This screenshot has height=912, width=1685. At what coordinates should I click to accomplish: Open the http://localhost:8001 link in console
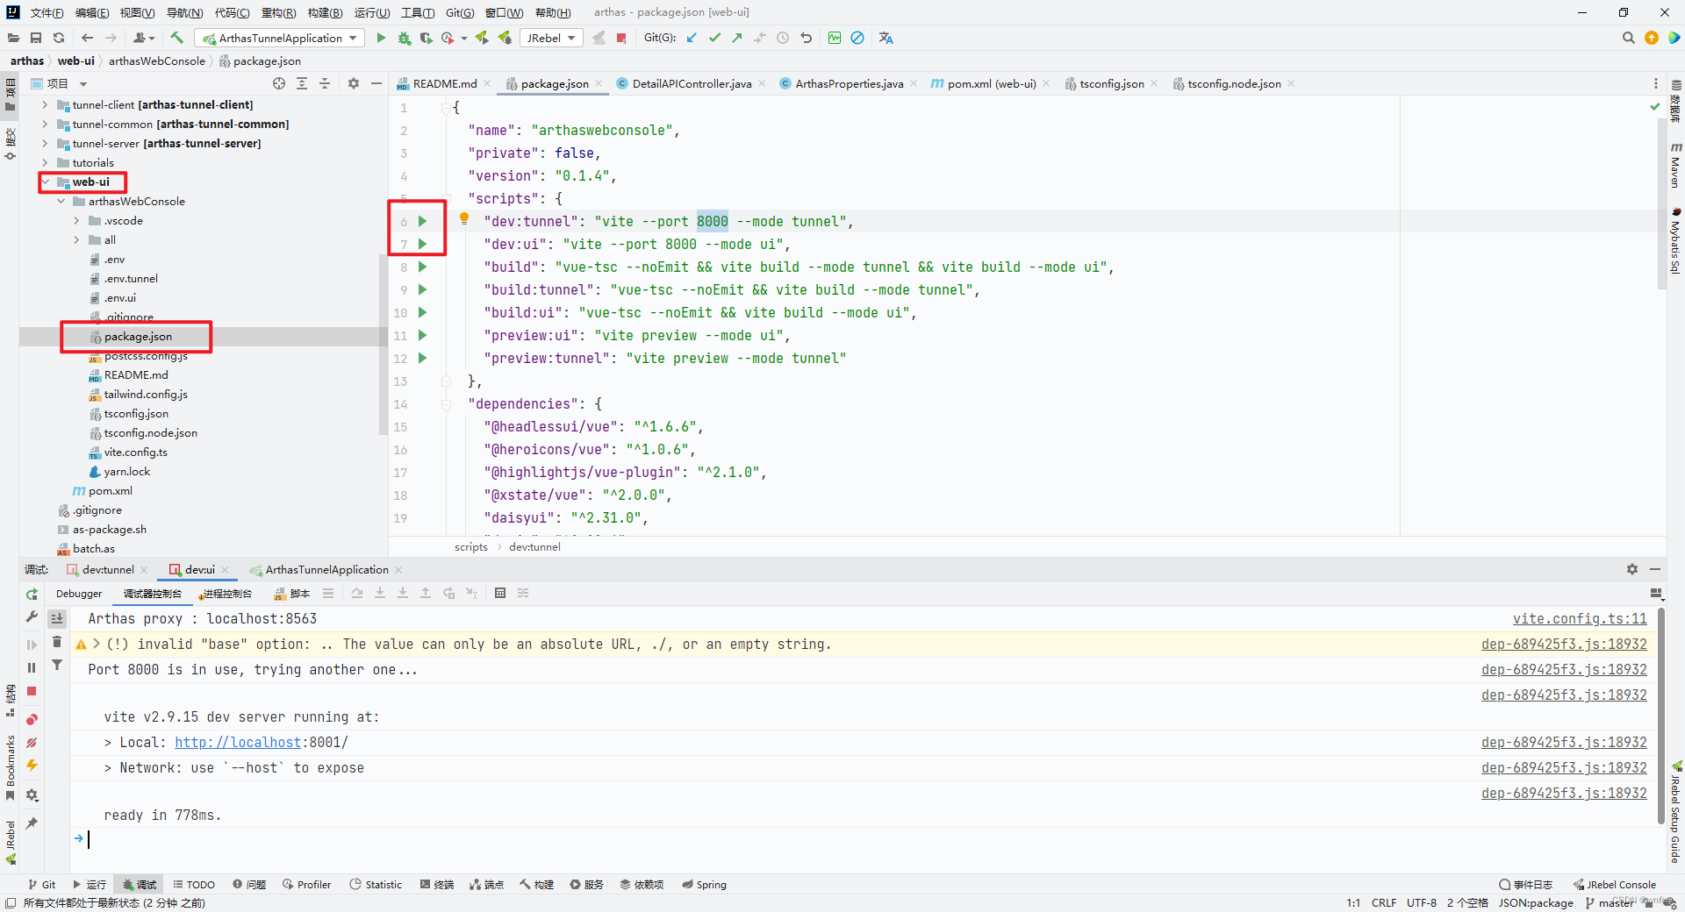[x=238, y=742]
